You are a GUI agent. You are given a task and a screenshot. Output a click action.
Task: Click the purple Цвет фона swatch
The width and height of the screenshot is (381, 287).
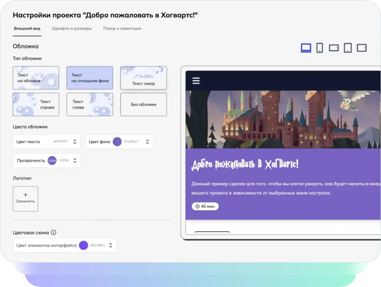click(117, 142)
